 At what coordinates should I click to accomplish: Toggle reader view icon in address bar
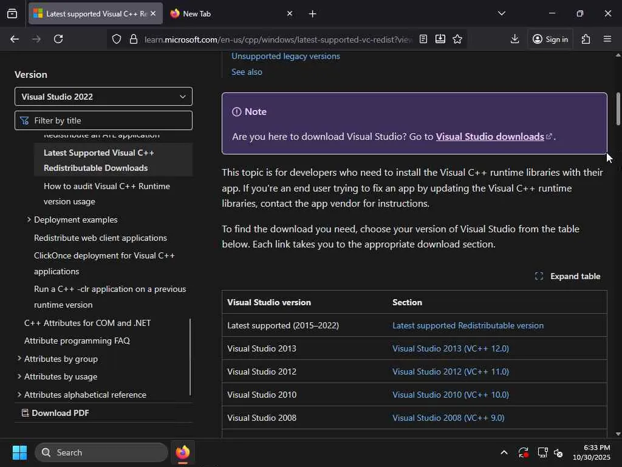tap(423, 39)
